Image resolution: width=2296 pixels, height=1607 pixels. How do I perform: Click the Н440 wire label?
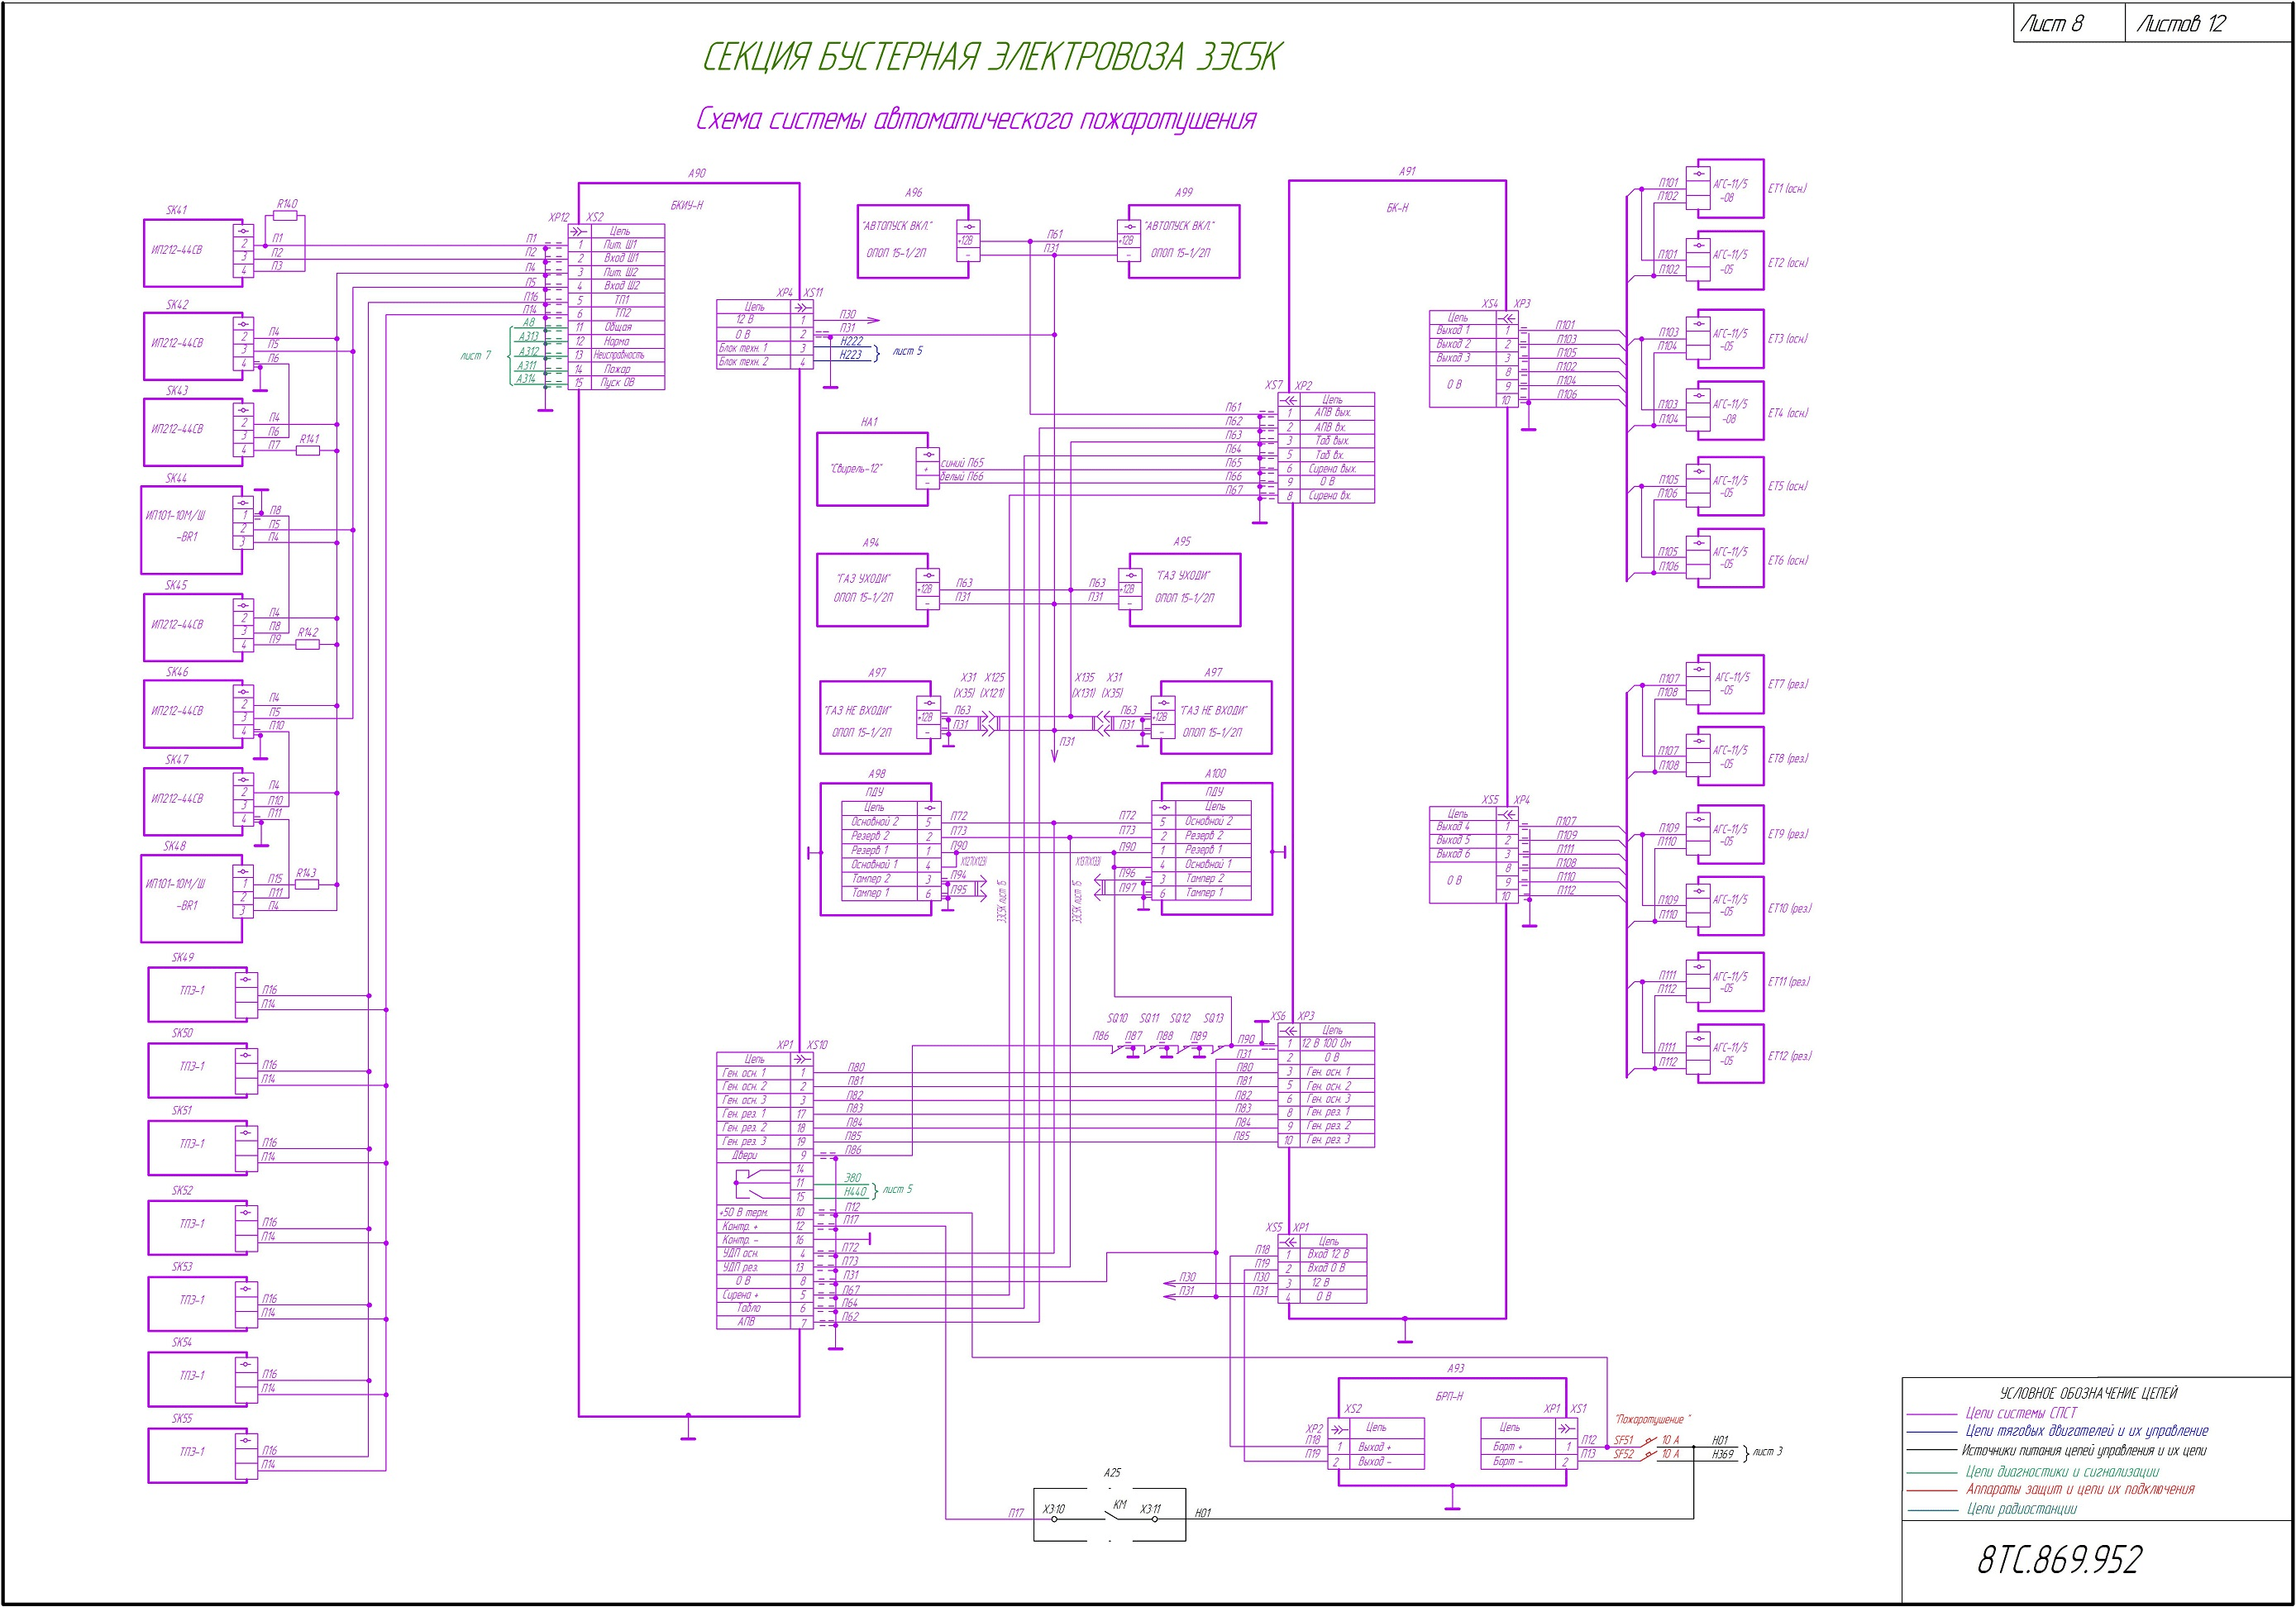coord(855,1191)
